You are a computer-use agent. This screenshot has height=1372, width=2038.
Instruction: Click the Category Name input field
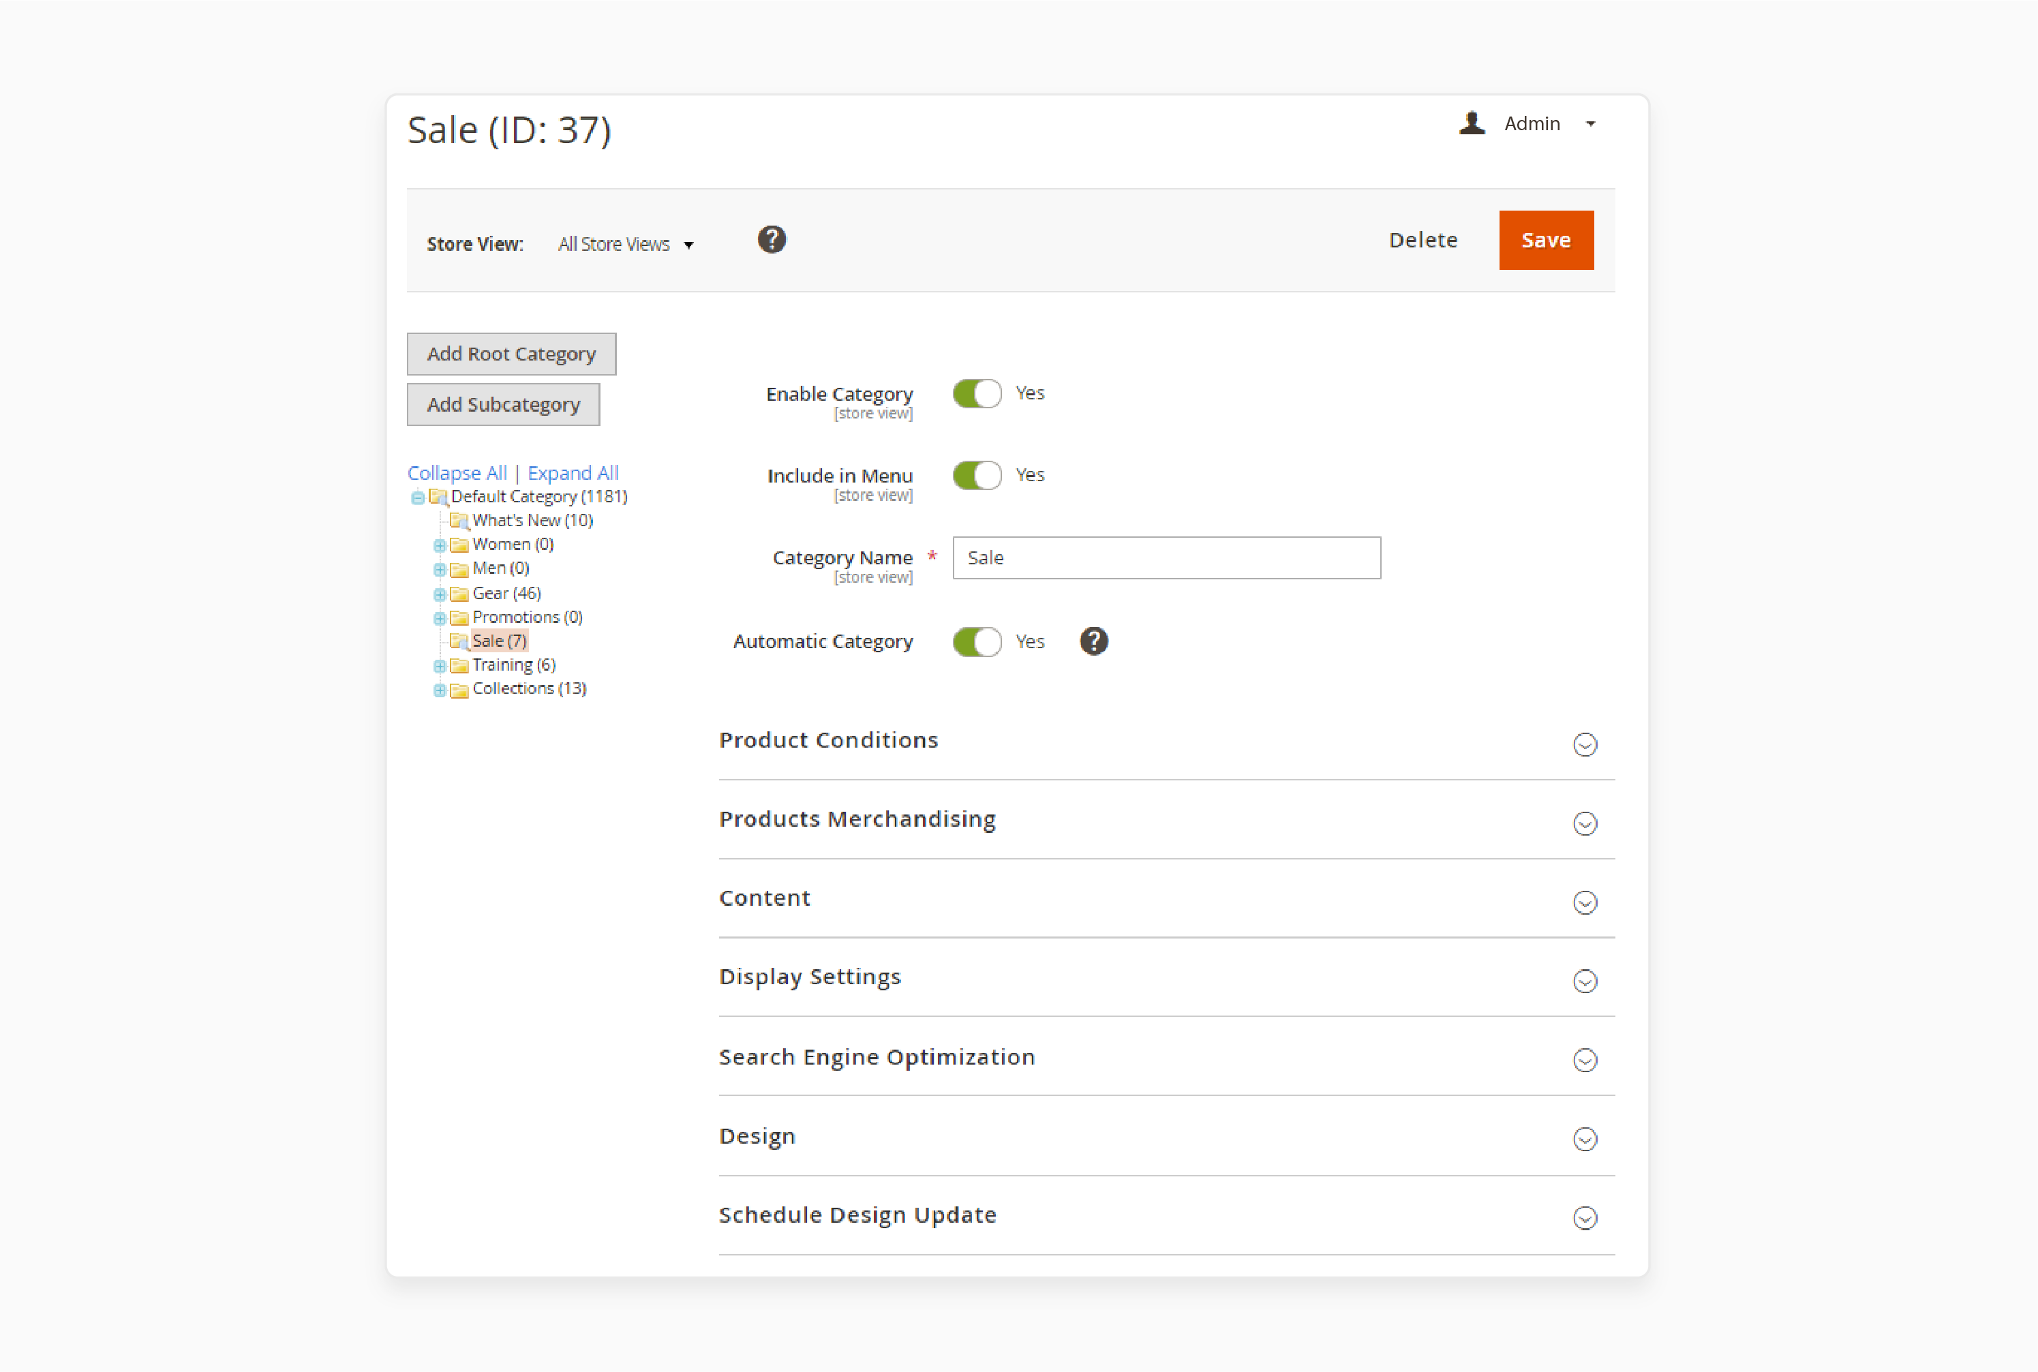tap(1166, 558)
